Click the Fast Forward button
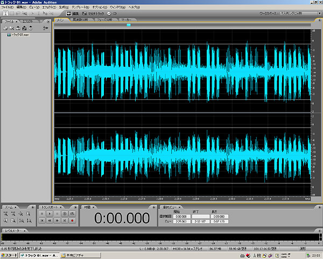The width and height of the screenshot is (323, 259). click(57, 221)
